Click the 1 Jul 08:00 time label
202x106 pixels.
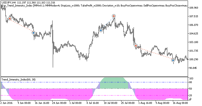[75, 103]
